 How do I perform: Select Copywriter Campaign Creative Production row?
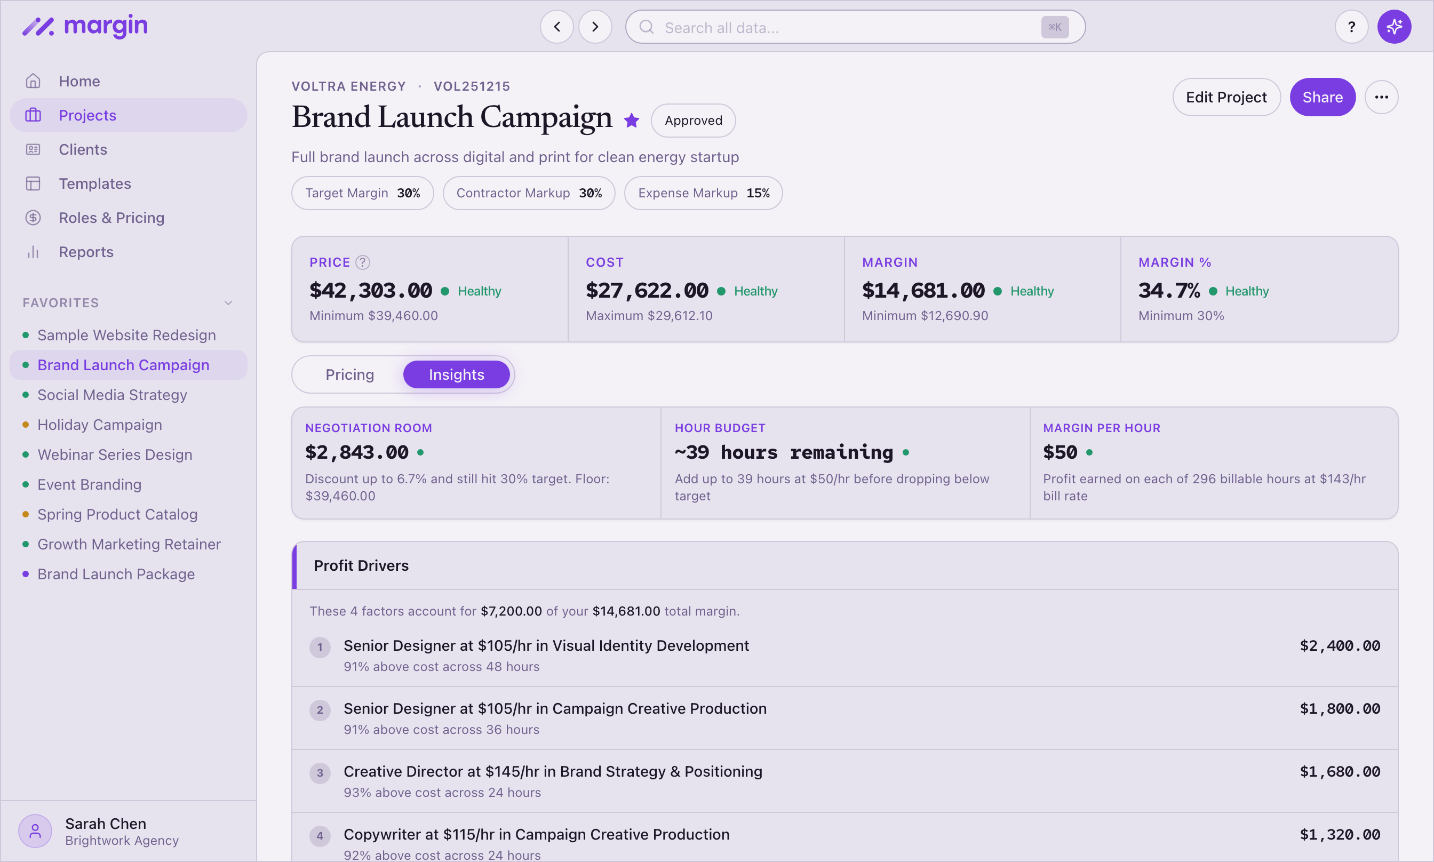pos(845,837)
